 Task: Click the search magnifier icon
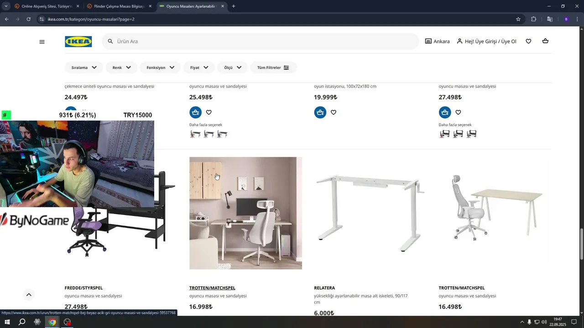[x=110, y=41]
